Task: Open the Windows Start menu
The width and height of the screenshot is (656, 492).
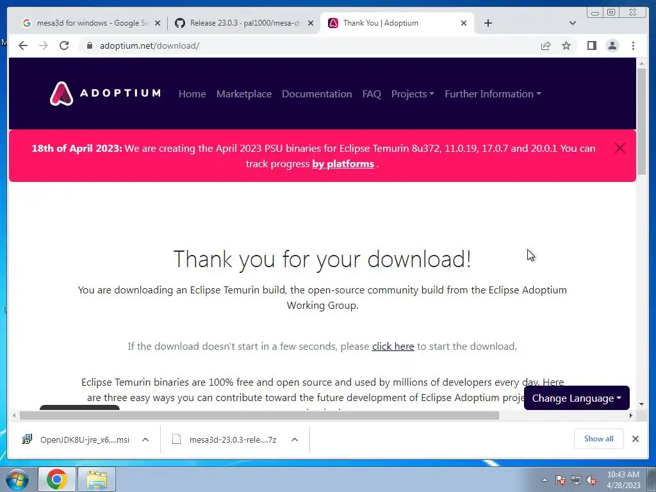Action: (17, 479)
